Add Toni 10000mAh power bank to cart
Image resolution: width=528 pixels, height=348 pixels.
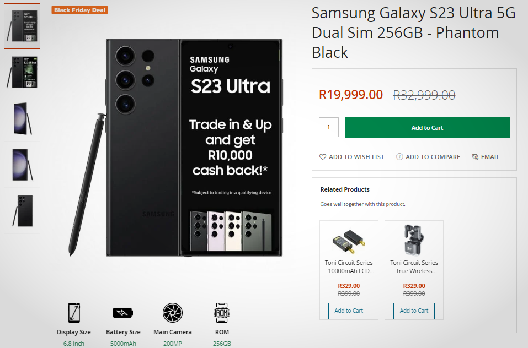pyautogui.click(x=349, y=311)
